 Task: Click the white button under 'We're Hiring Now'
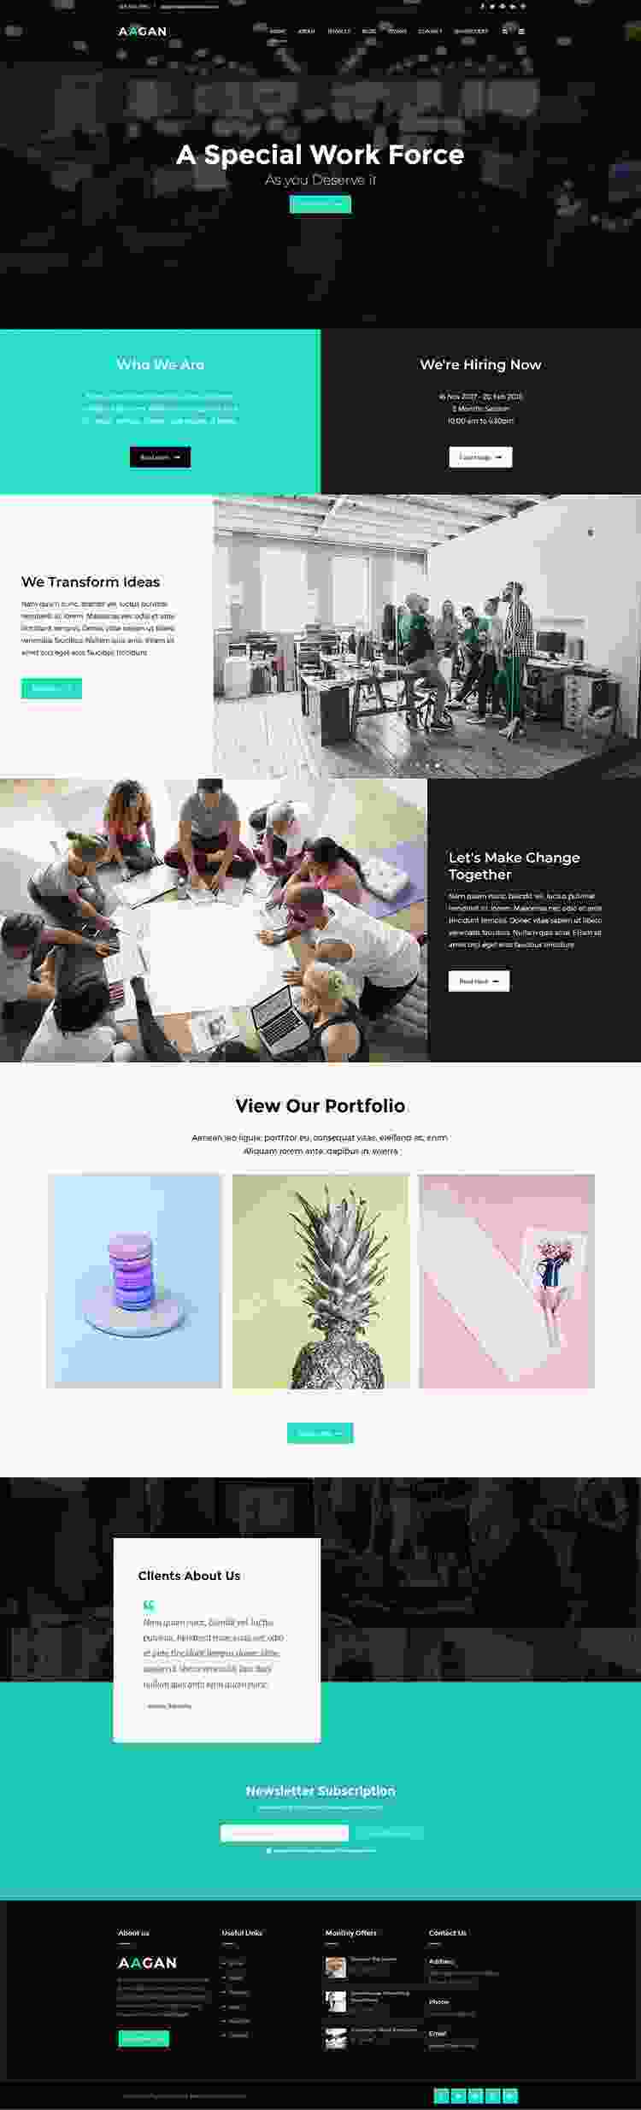(x=480, y=457)
